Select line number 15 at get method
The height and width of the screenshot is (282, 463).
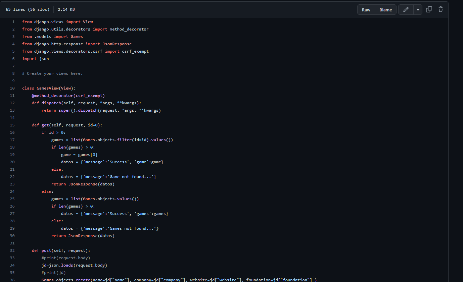pos(12,125)
